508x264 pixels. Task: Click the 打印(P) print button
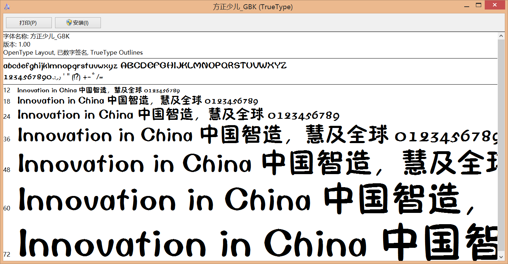pos(29,23)
